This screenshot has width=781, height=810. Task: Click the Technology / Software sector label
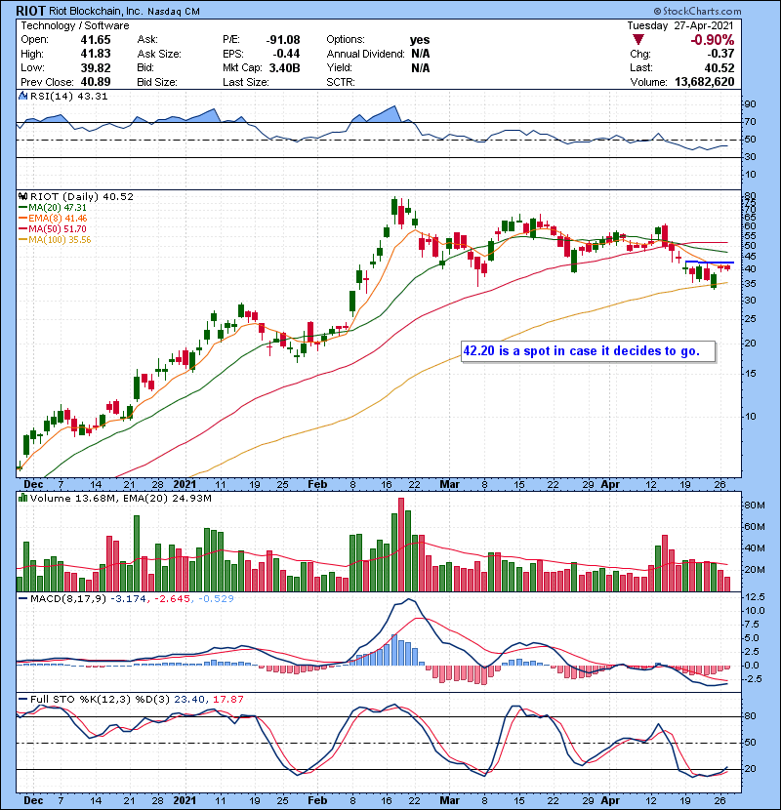point(75,25)
